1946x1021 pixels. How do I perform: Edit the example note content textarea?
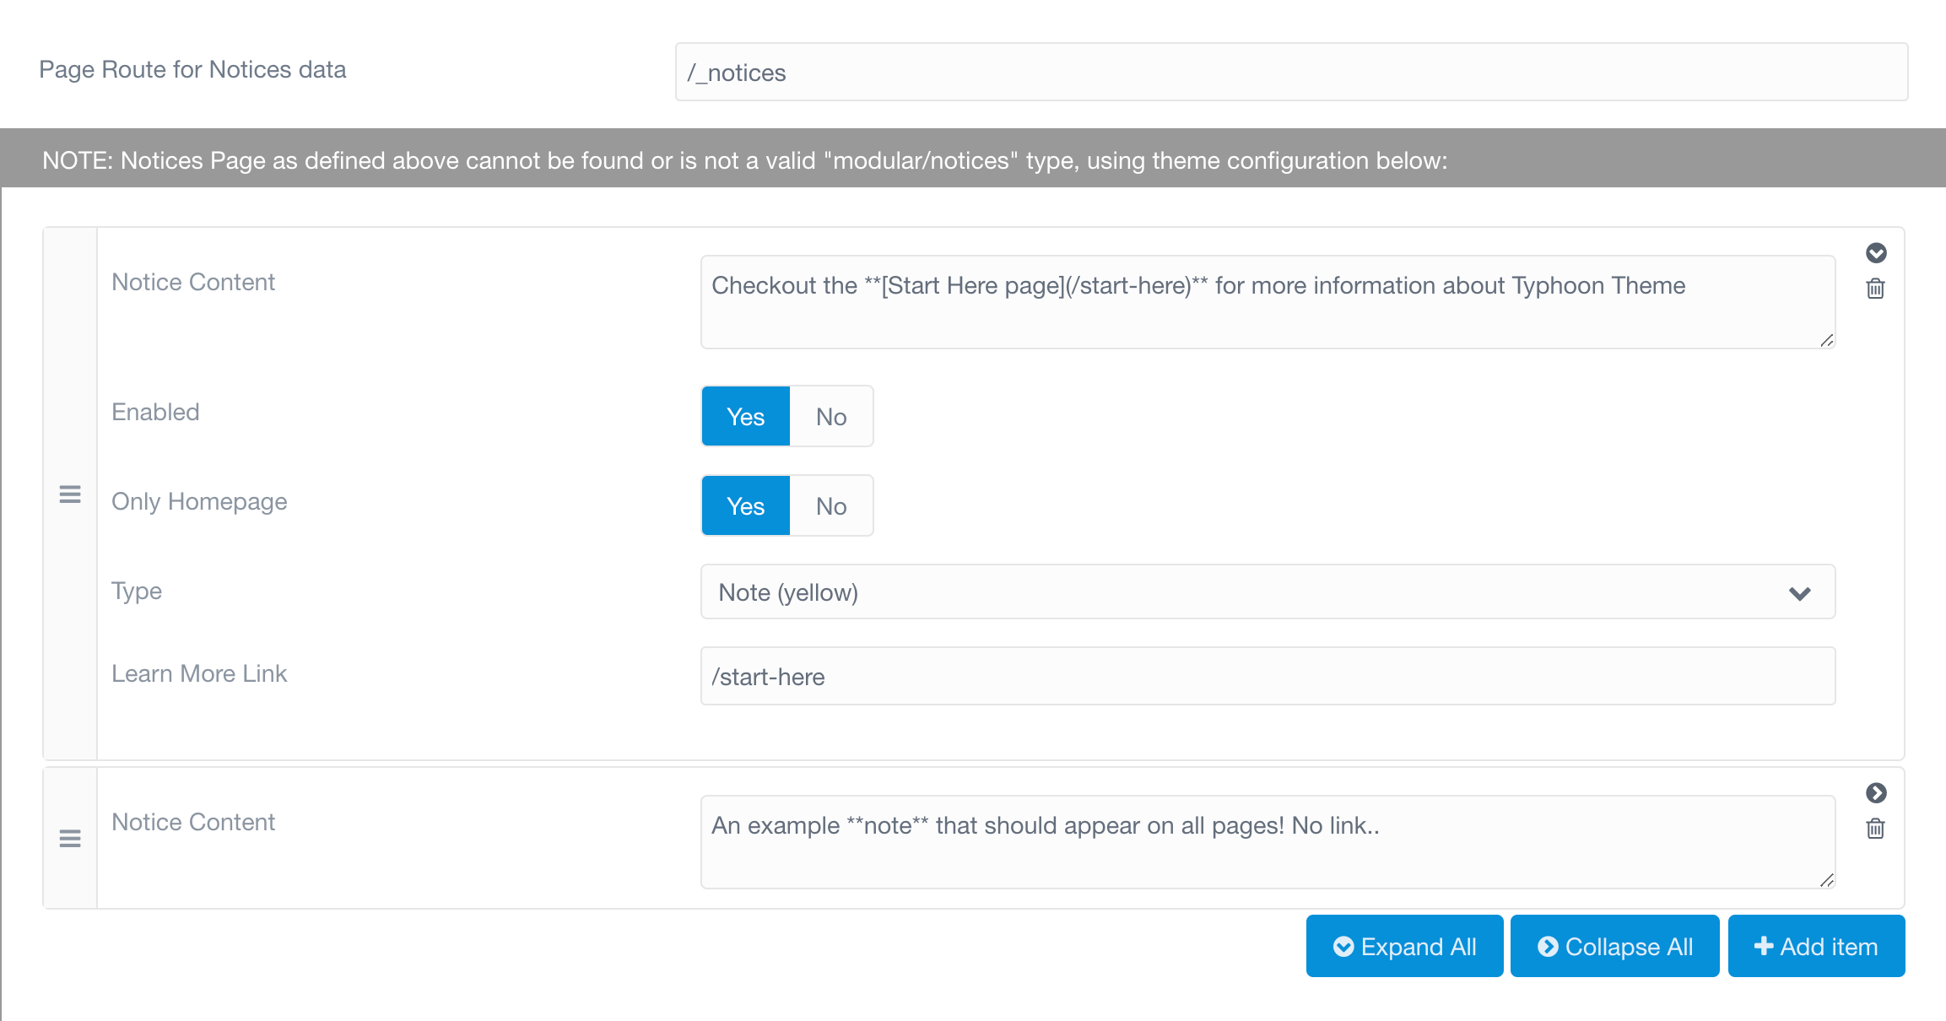pyautogui.click(x=1268, y=842)
